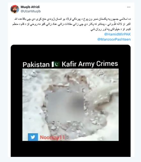
Task: Click the Twitter bird logo in the video
Action: (x=33, y=137)
